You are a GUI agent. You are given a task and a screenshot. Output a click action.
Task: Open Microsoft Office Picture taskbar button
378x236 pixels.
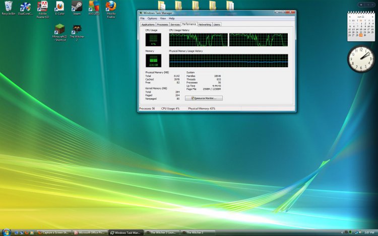click(90, 232)
